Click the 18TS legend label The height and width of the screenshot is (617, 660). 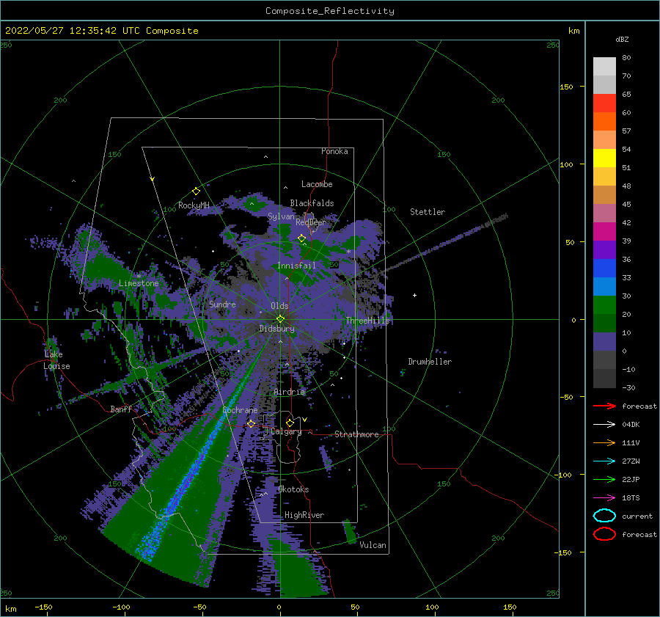631,498
